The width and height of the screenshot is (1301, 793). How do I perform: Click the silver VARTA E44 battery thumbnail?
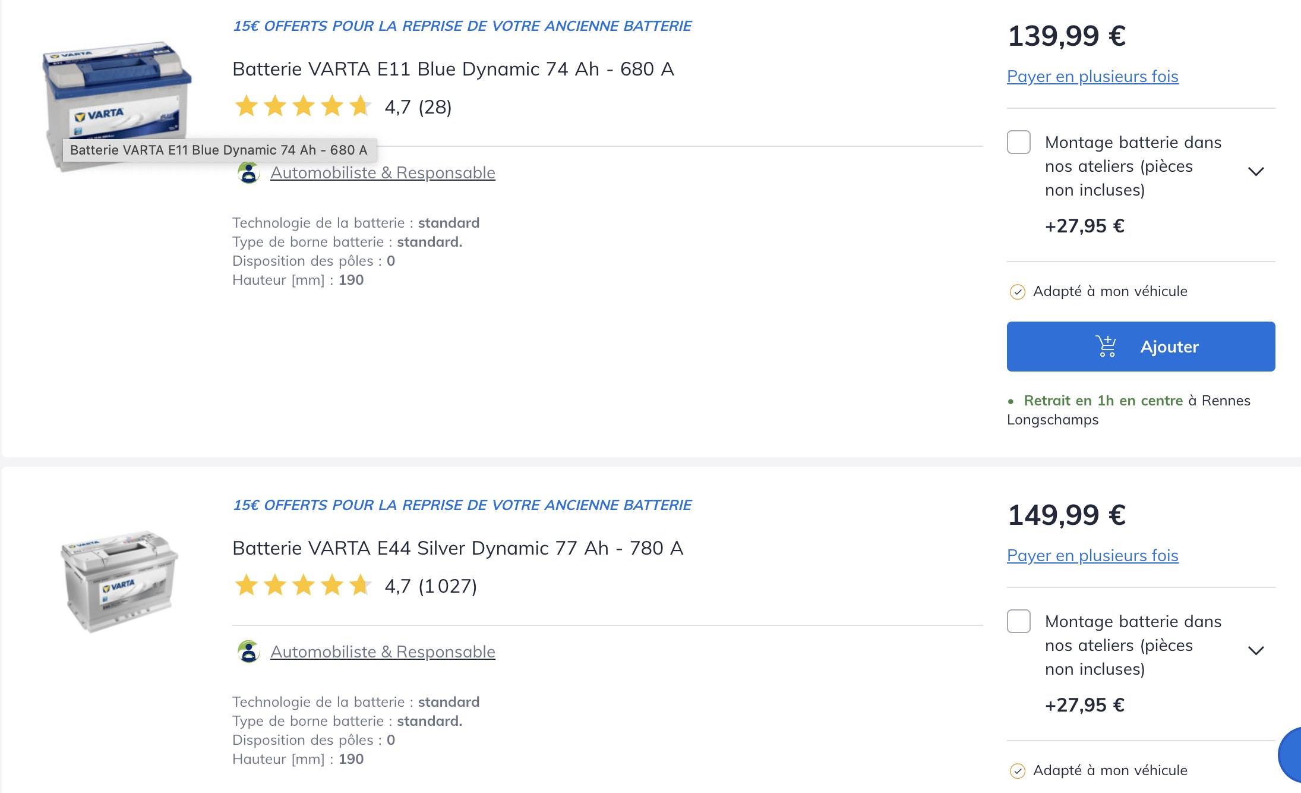119,581
